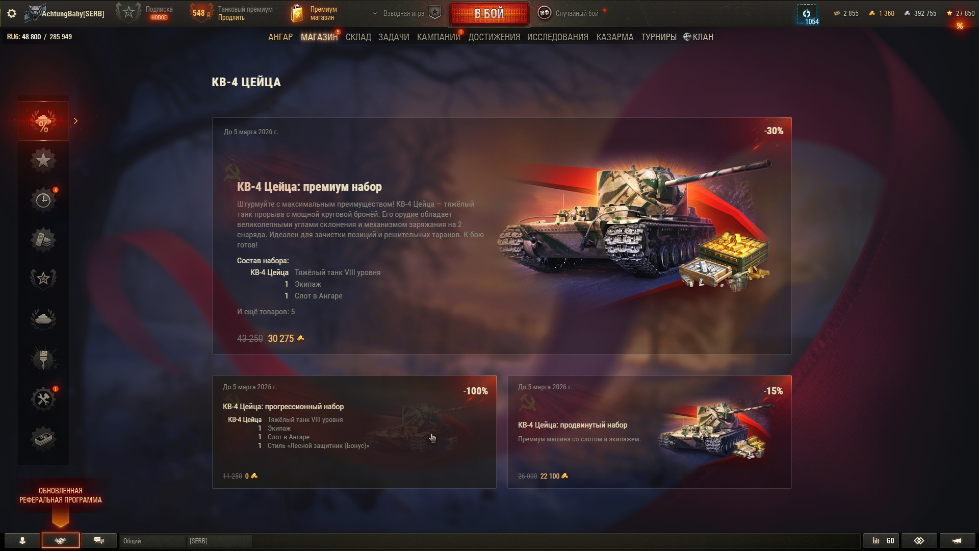
Task: Open the star category in sidebar
Action: [43, 160]
